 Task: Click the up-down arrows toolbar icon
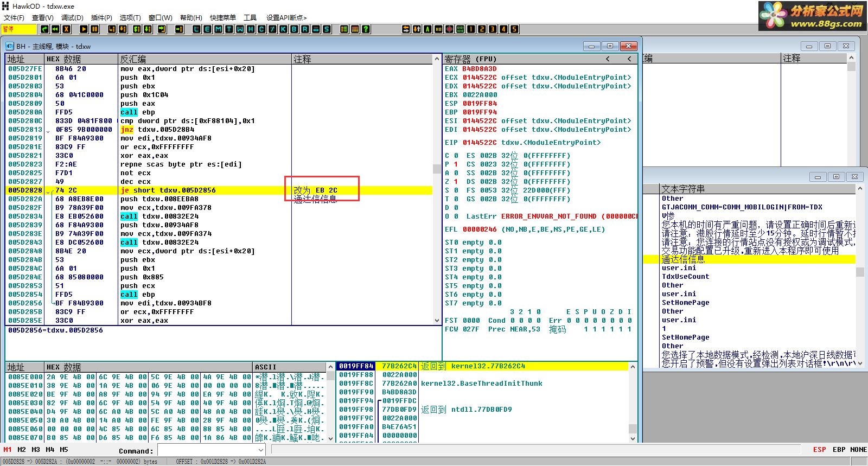pyautogui.click(x=417, y=29)
